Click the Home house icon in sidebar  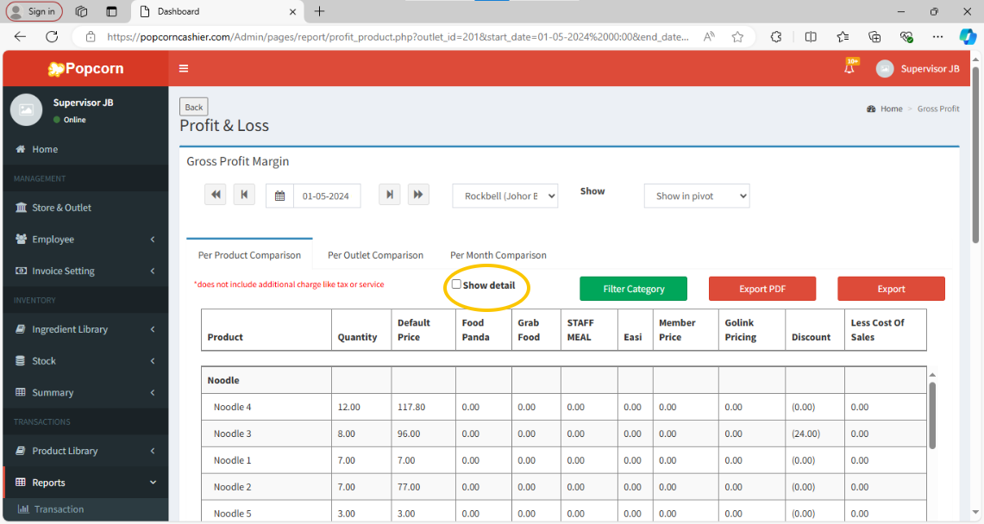[x=21, y=149]
